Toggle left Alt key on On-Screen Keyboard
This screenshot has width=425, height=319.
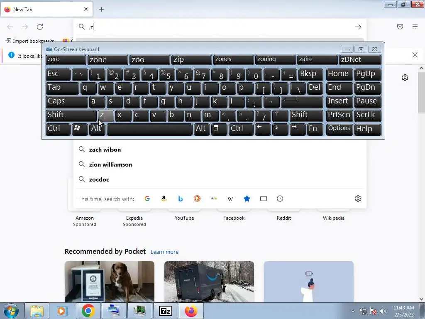point(97,129)
